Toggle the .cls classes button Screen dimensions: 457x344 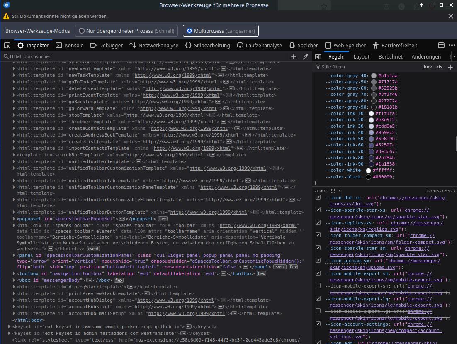tap(439, 67)
